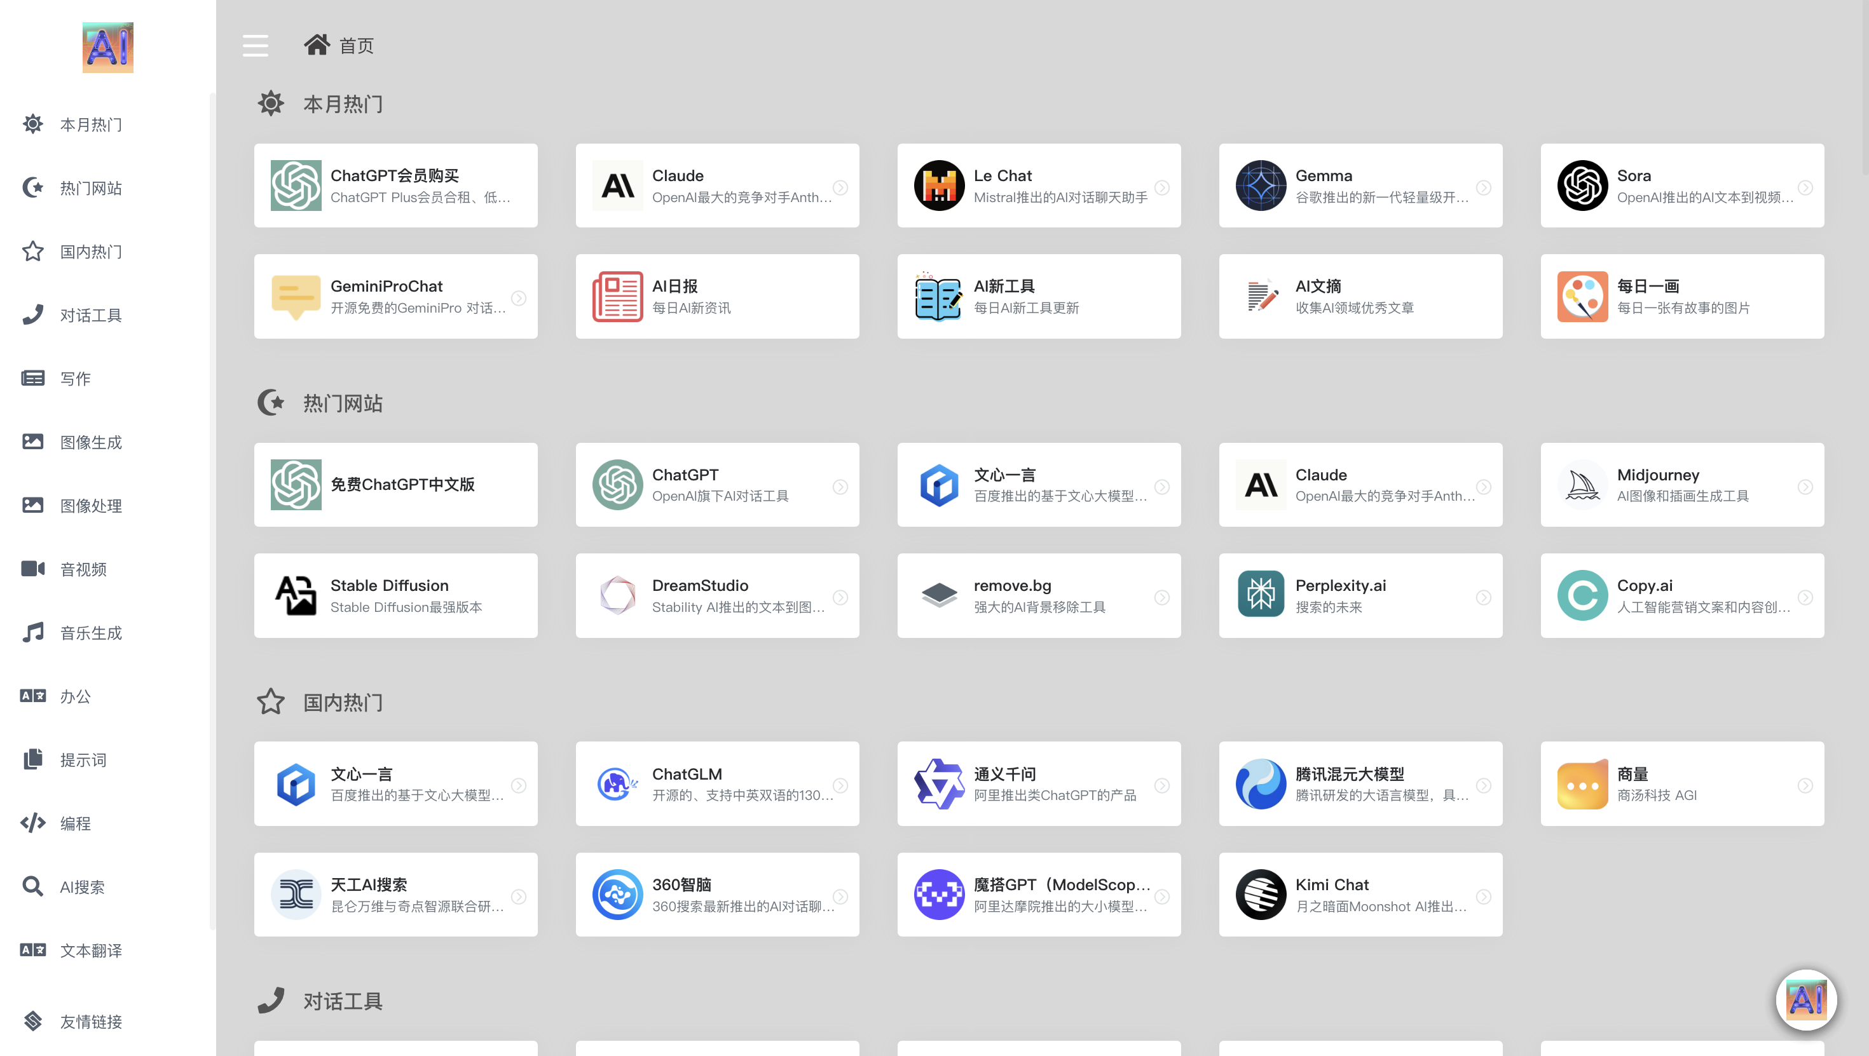The image size is (1869, 1056).
Task: Click the home icon in header
Action: click(317, 45)
